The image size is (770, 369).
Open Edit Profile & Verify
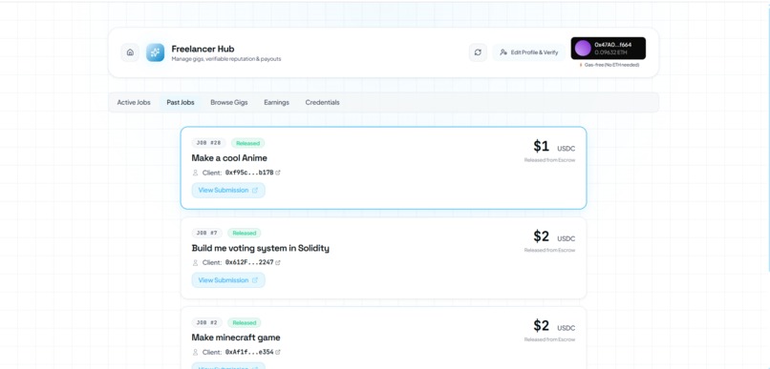(529, 52)
